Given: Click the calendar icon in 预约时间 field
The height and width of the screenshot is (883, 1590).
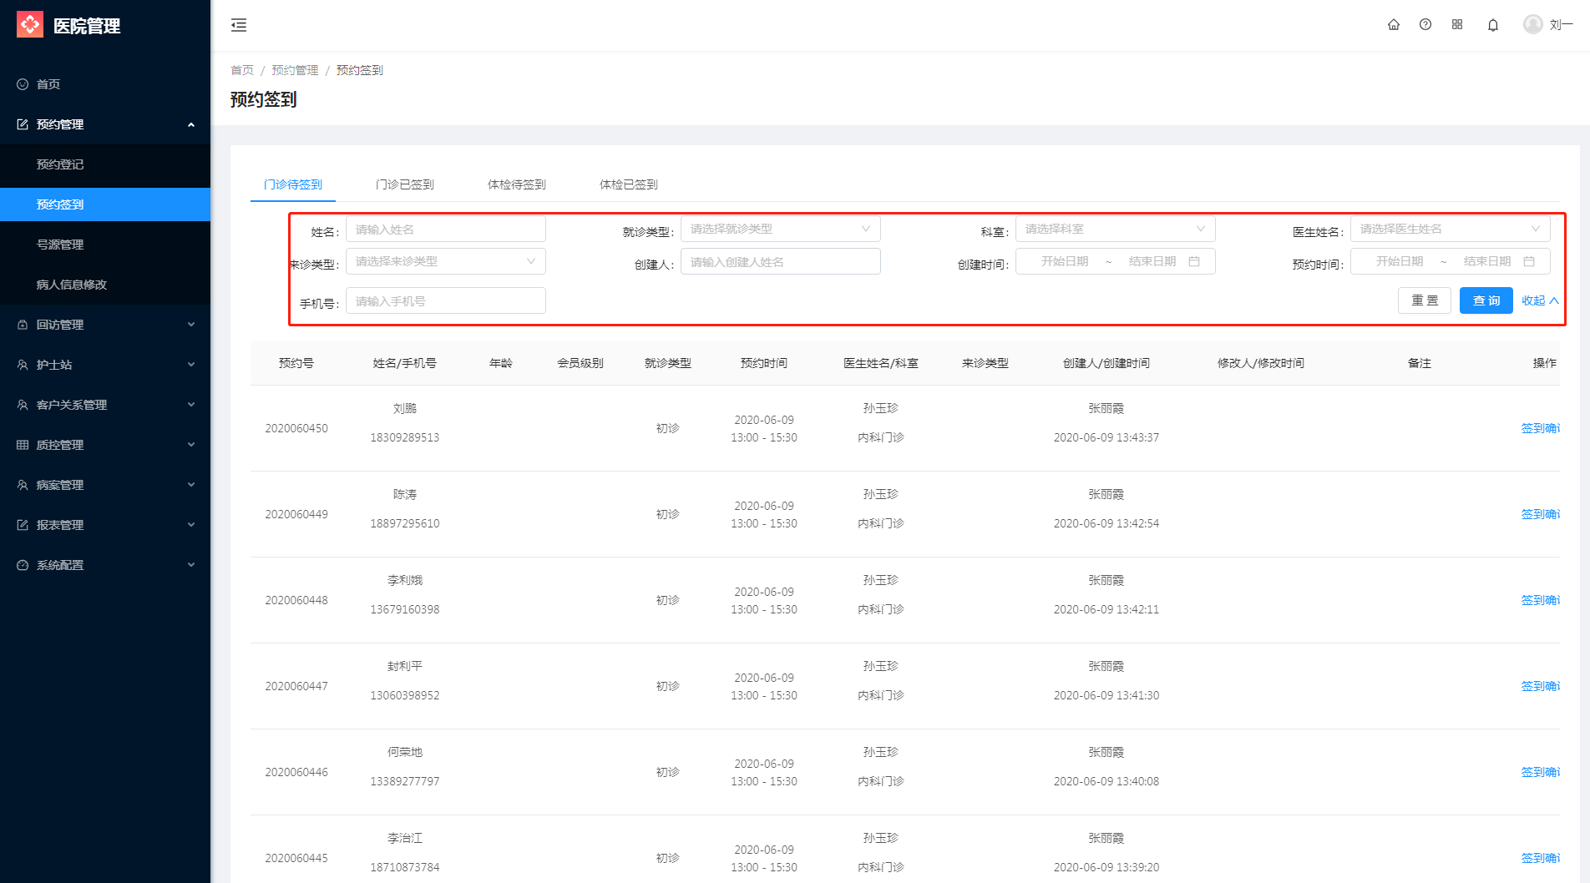Looking at the screenshot, I should tap(1529, 261).
